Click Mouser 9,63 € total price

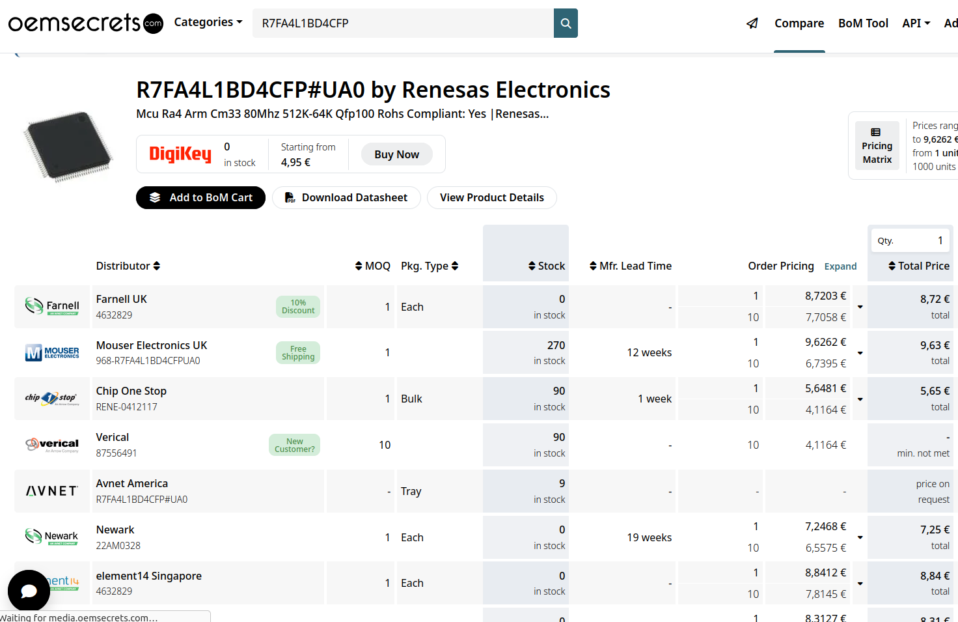coord(935,345)
